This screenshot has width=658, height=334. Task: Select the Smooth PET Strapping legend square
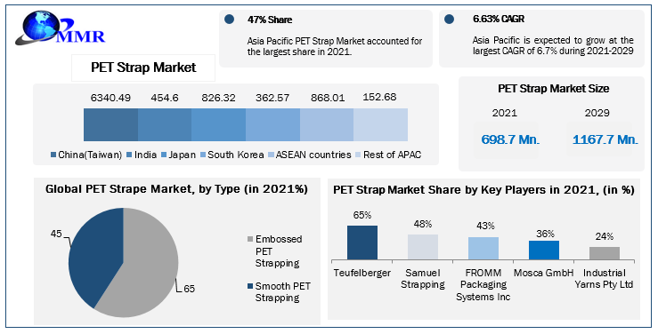(250, 286)
